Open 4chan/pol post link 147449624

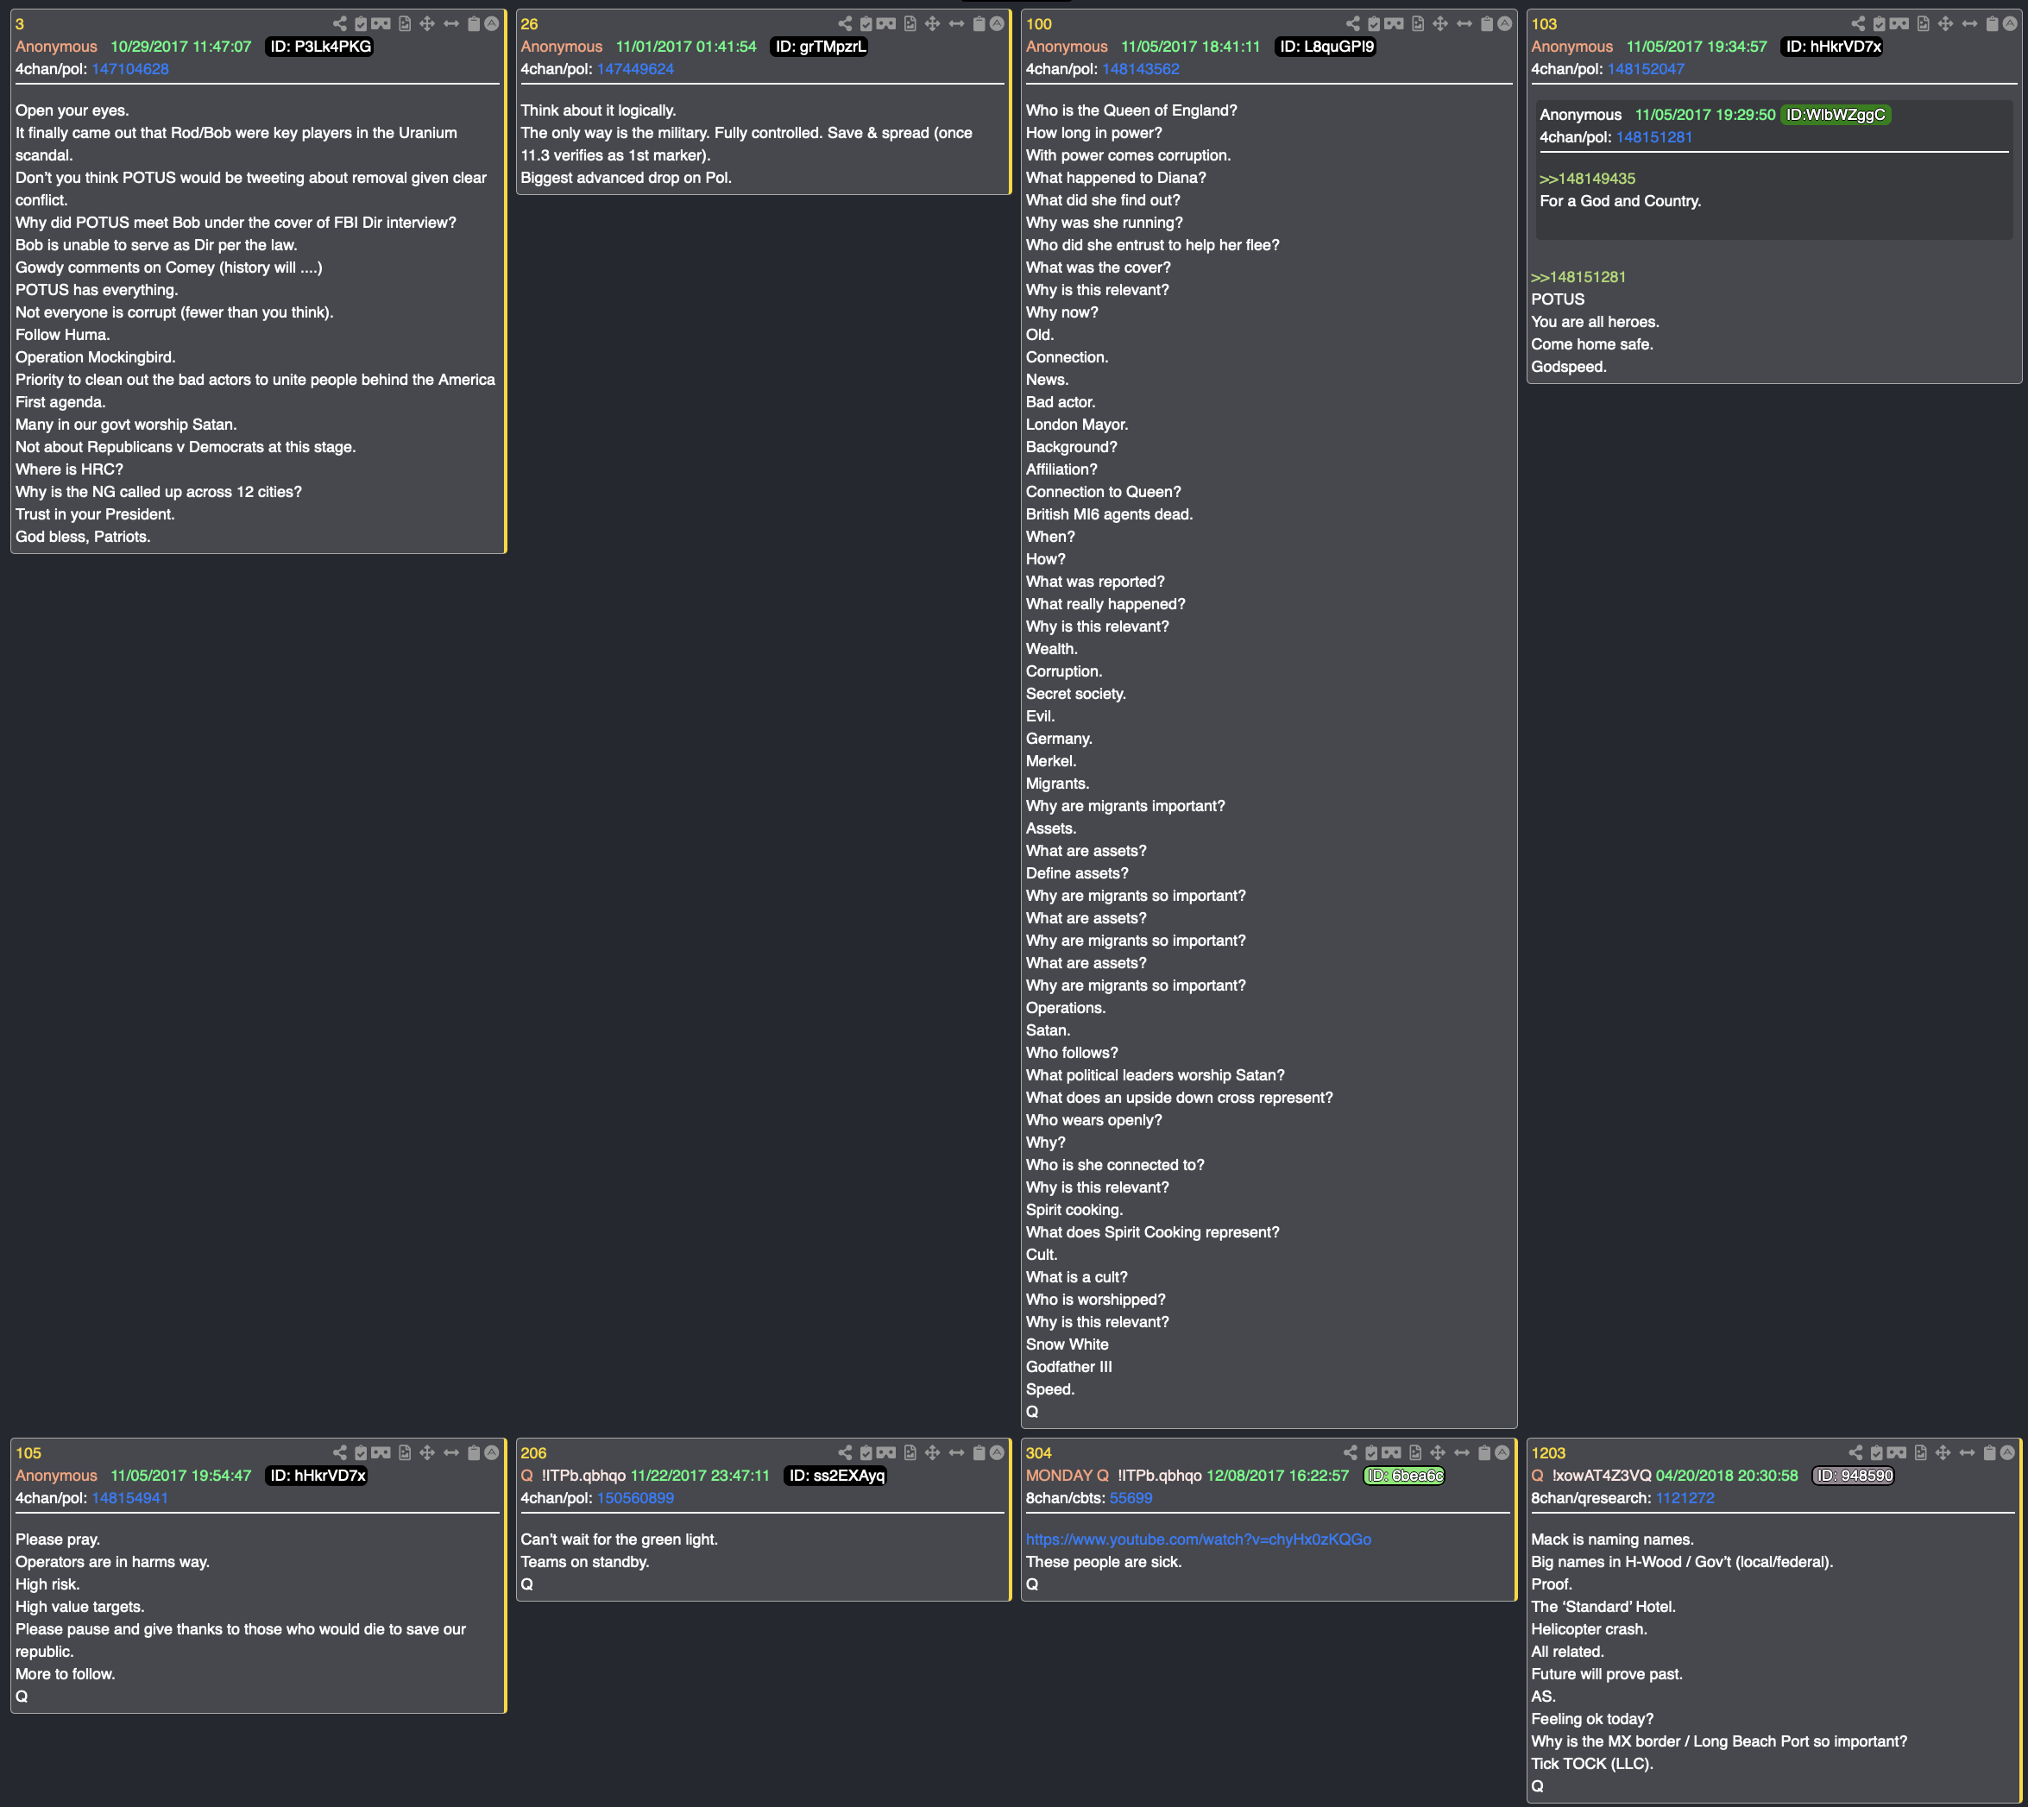coord(635,70)
